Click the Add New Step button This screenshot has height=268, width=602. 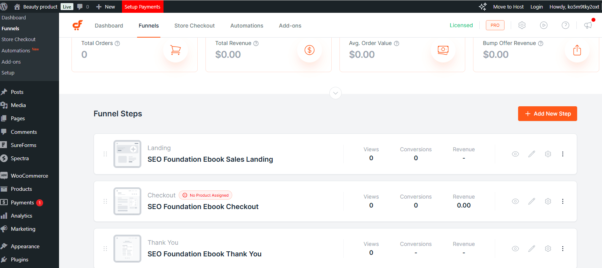click(x=547, y=114)
